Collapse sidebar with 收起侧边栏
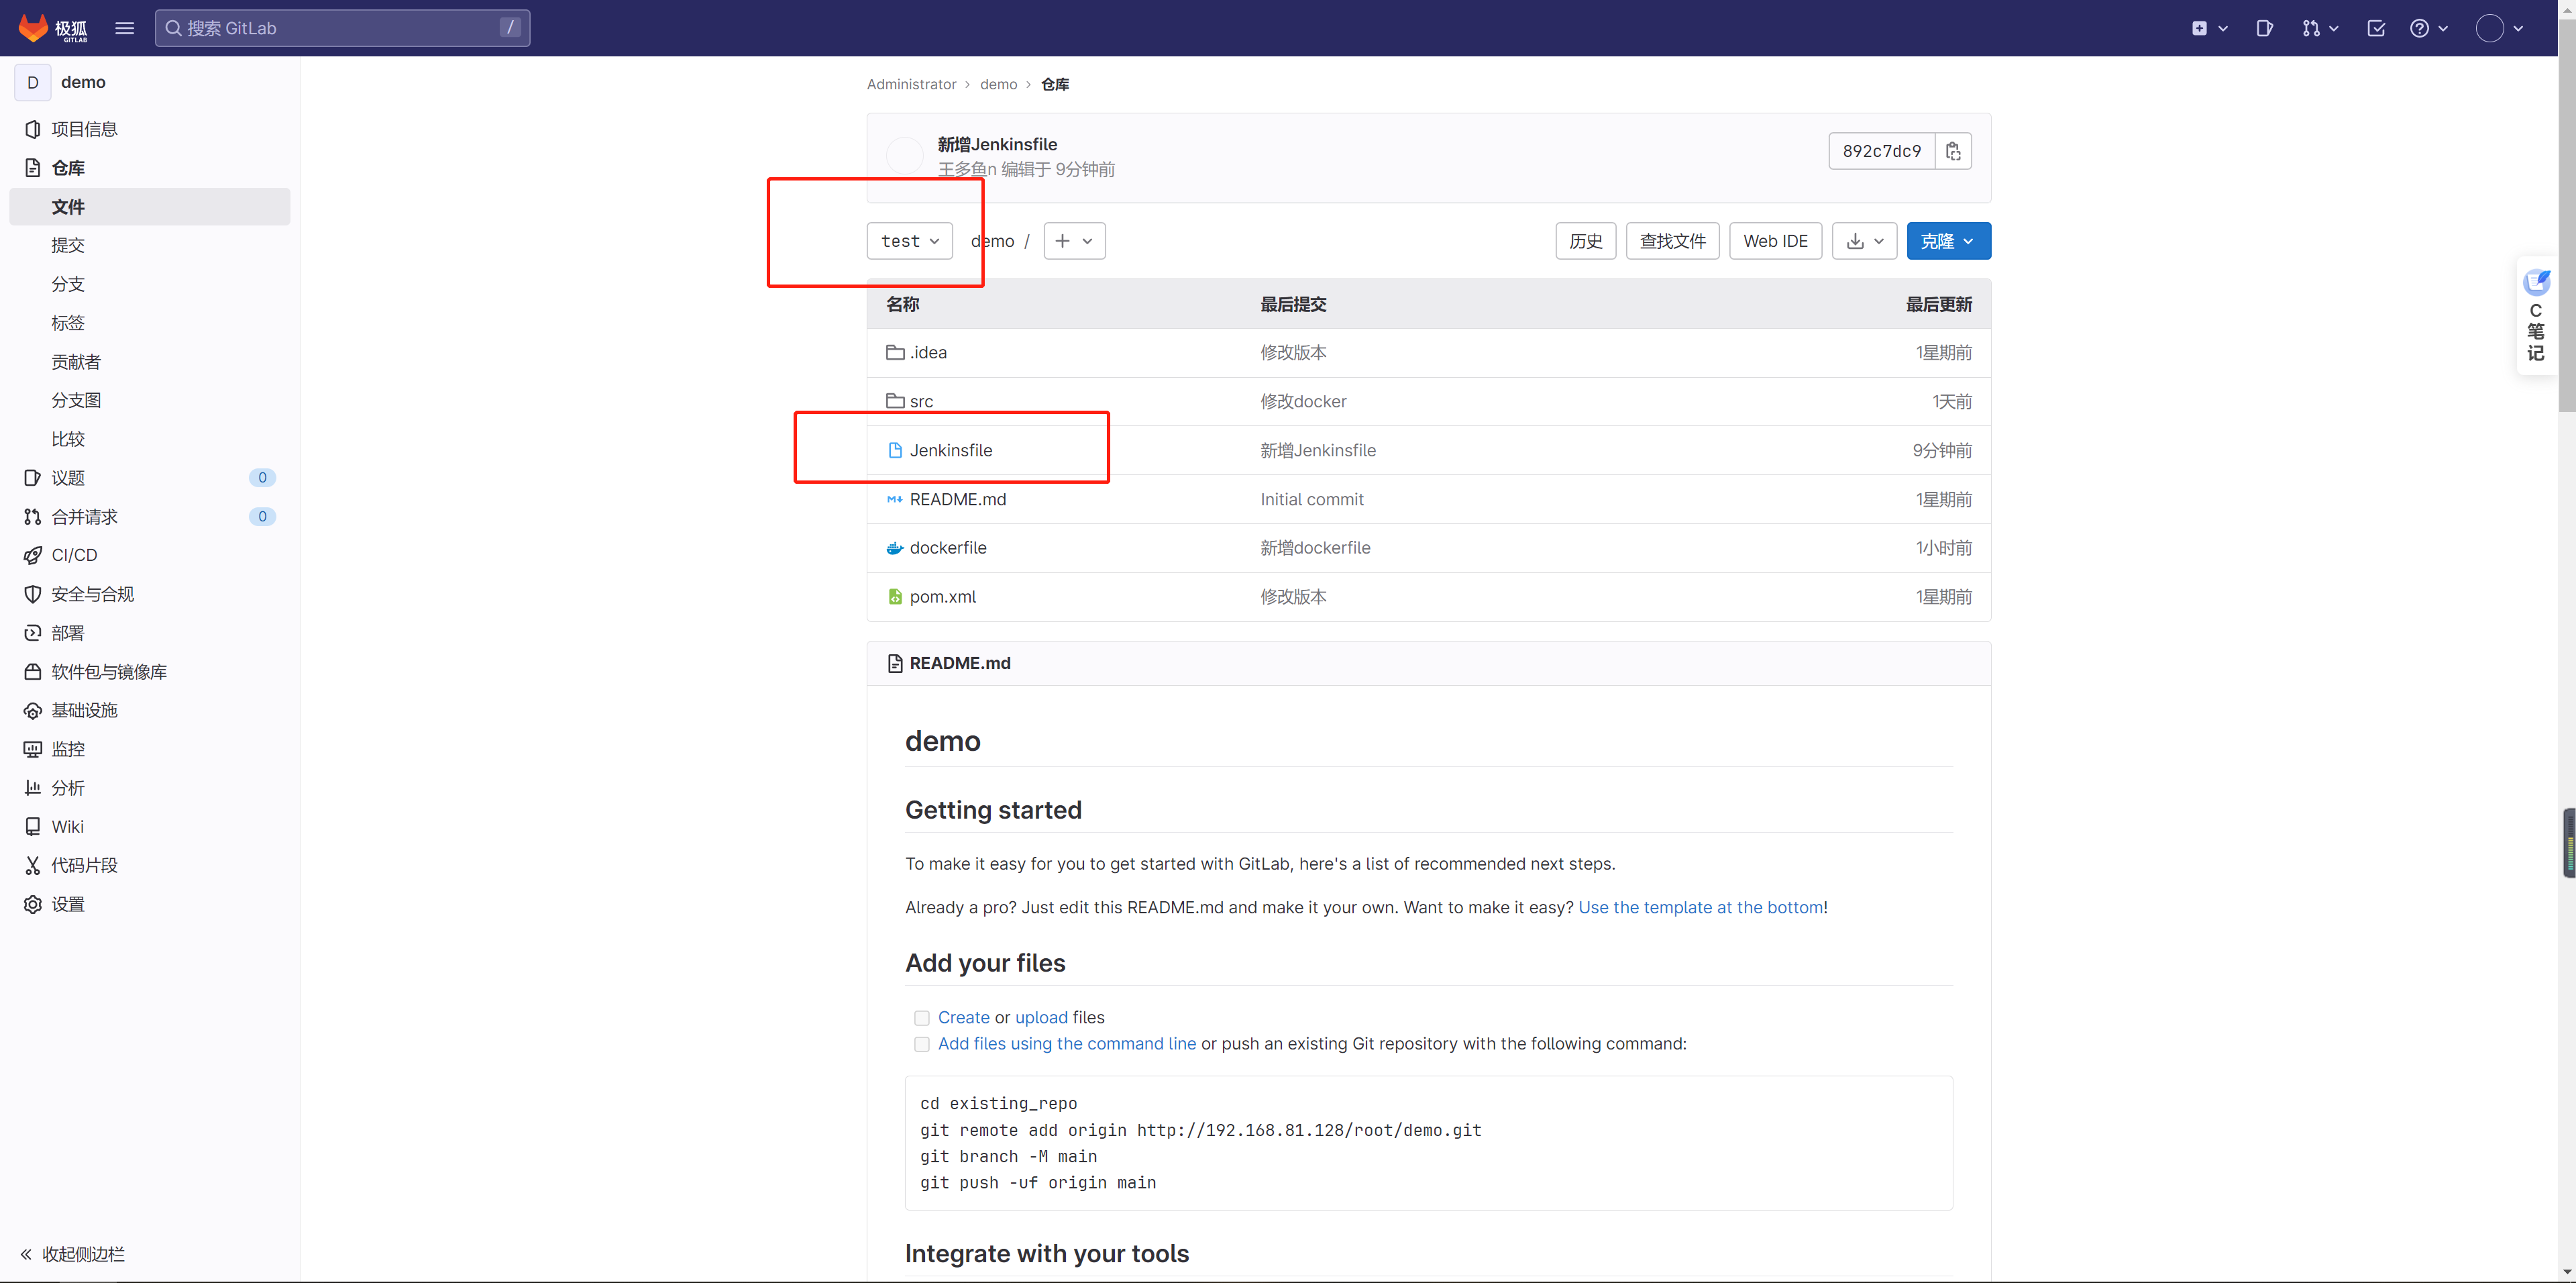 coord(72,1254)
